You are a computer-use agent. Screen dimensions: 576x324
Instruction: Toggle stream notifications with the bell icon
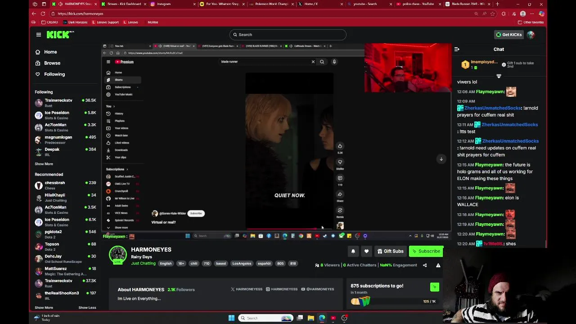353,252
